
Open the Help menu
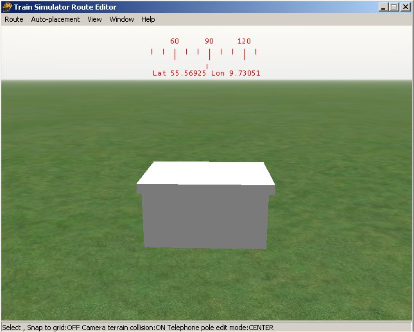[148, 19]
